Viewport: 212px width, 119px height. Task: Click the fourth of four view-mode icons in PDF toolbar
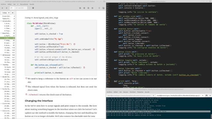92,8
